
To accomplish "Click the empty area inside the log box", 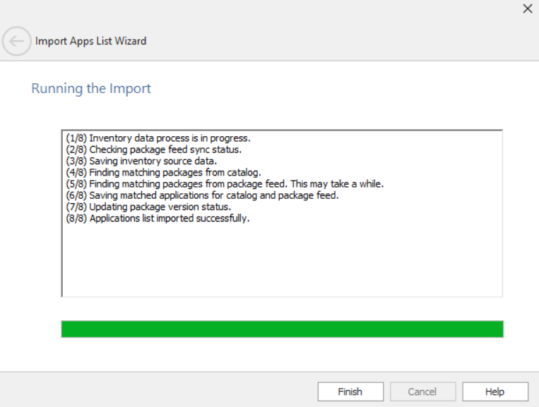I will tap(282, 261).
